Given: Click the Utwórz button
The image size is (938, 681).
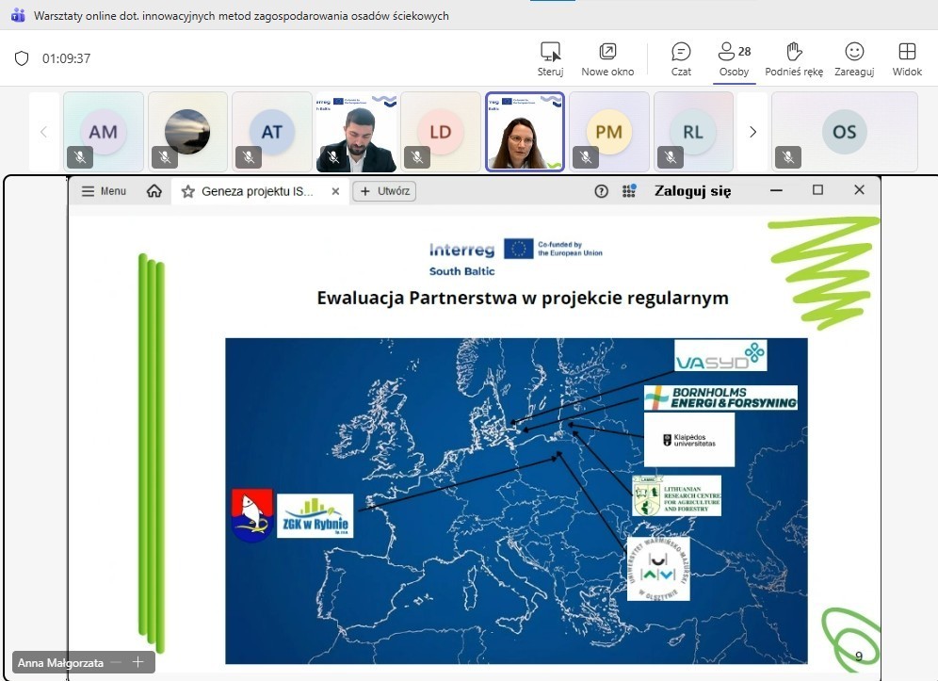Looking at the screenshot, I should tap(384, 191).
